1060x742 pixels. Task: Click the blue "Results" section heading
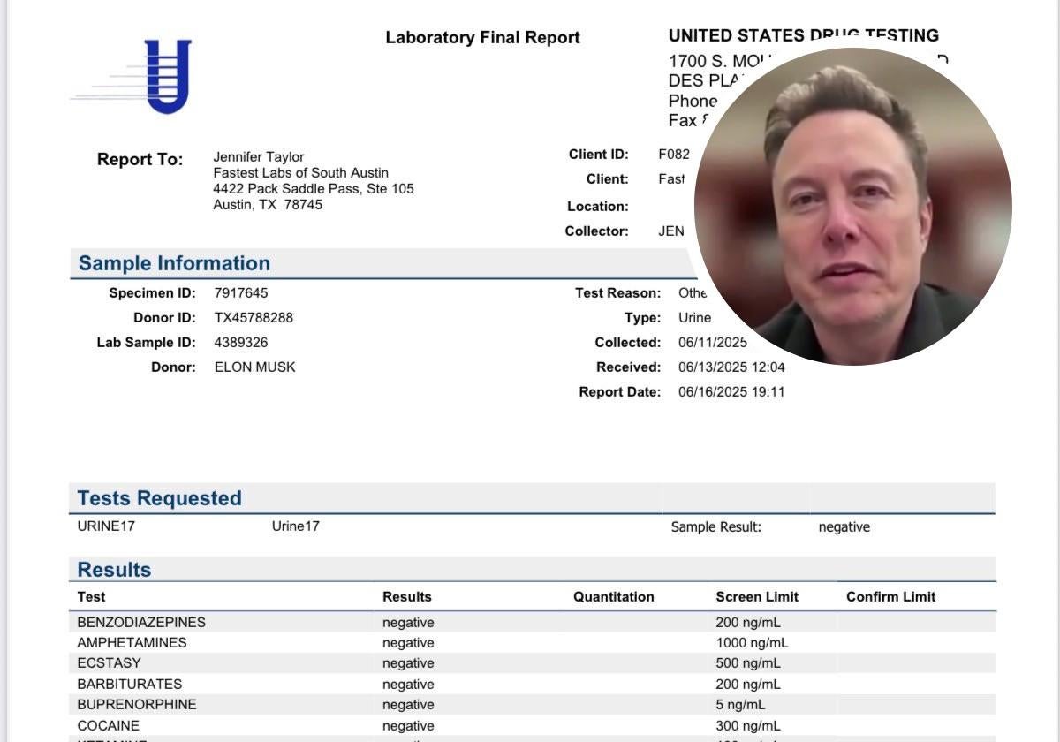pyautogui.click(x=114, y=570)
